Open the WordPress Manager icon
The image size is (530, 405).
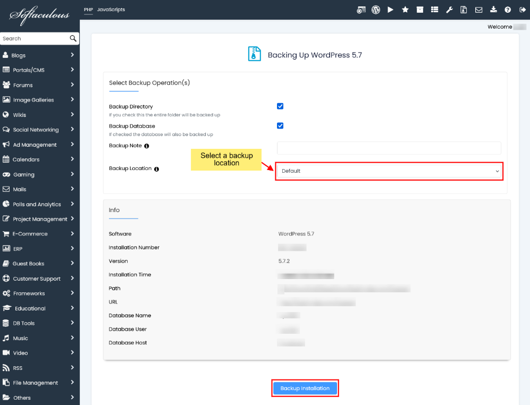[375, 10]
